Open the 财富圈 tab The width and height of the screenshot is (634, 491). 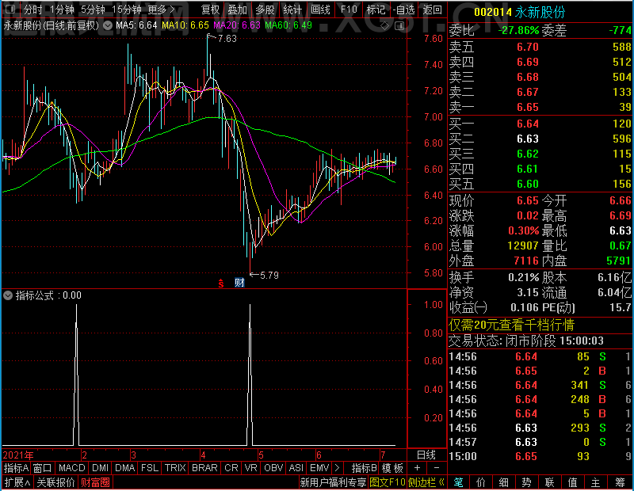95,482
